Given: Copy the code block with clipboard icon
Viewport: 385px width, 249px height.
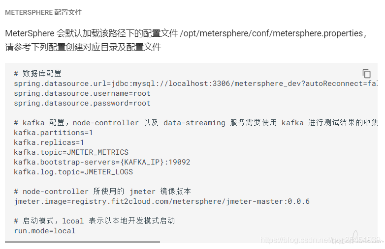Looking at the screenshot, I should (366, 74).
